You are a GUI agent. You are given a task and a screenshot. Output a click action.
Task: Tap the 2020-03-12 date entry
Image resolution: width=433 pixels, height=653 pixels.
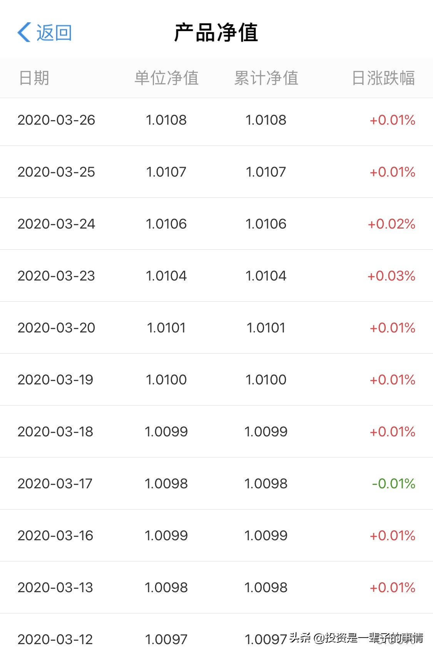[x=55, y=640]
